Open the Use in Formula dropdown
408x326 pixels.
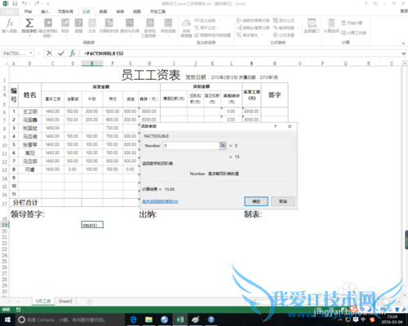[x=218, y=28]
